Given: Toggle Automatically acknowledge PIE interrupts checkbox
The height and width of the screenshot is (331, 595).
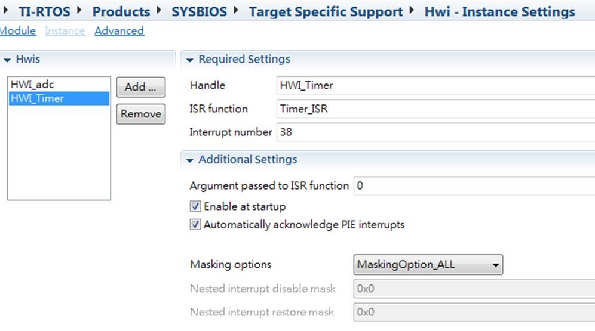Looking at the screenshot, I should click(195, 225).
